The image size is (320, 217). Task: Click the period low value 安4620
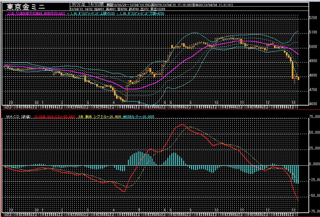(x=196, y=5)
